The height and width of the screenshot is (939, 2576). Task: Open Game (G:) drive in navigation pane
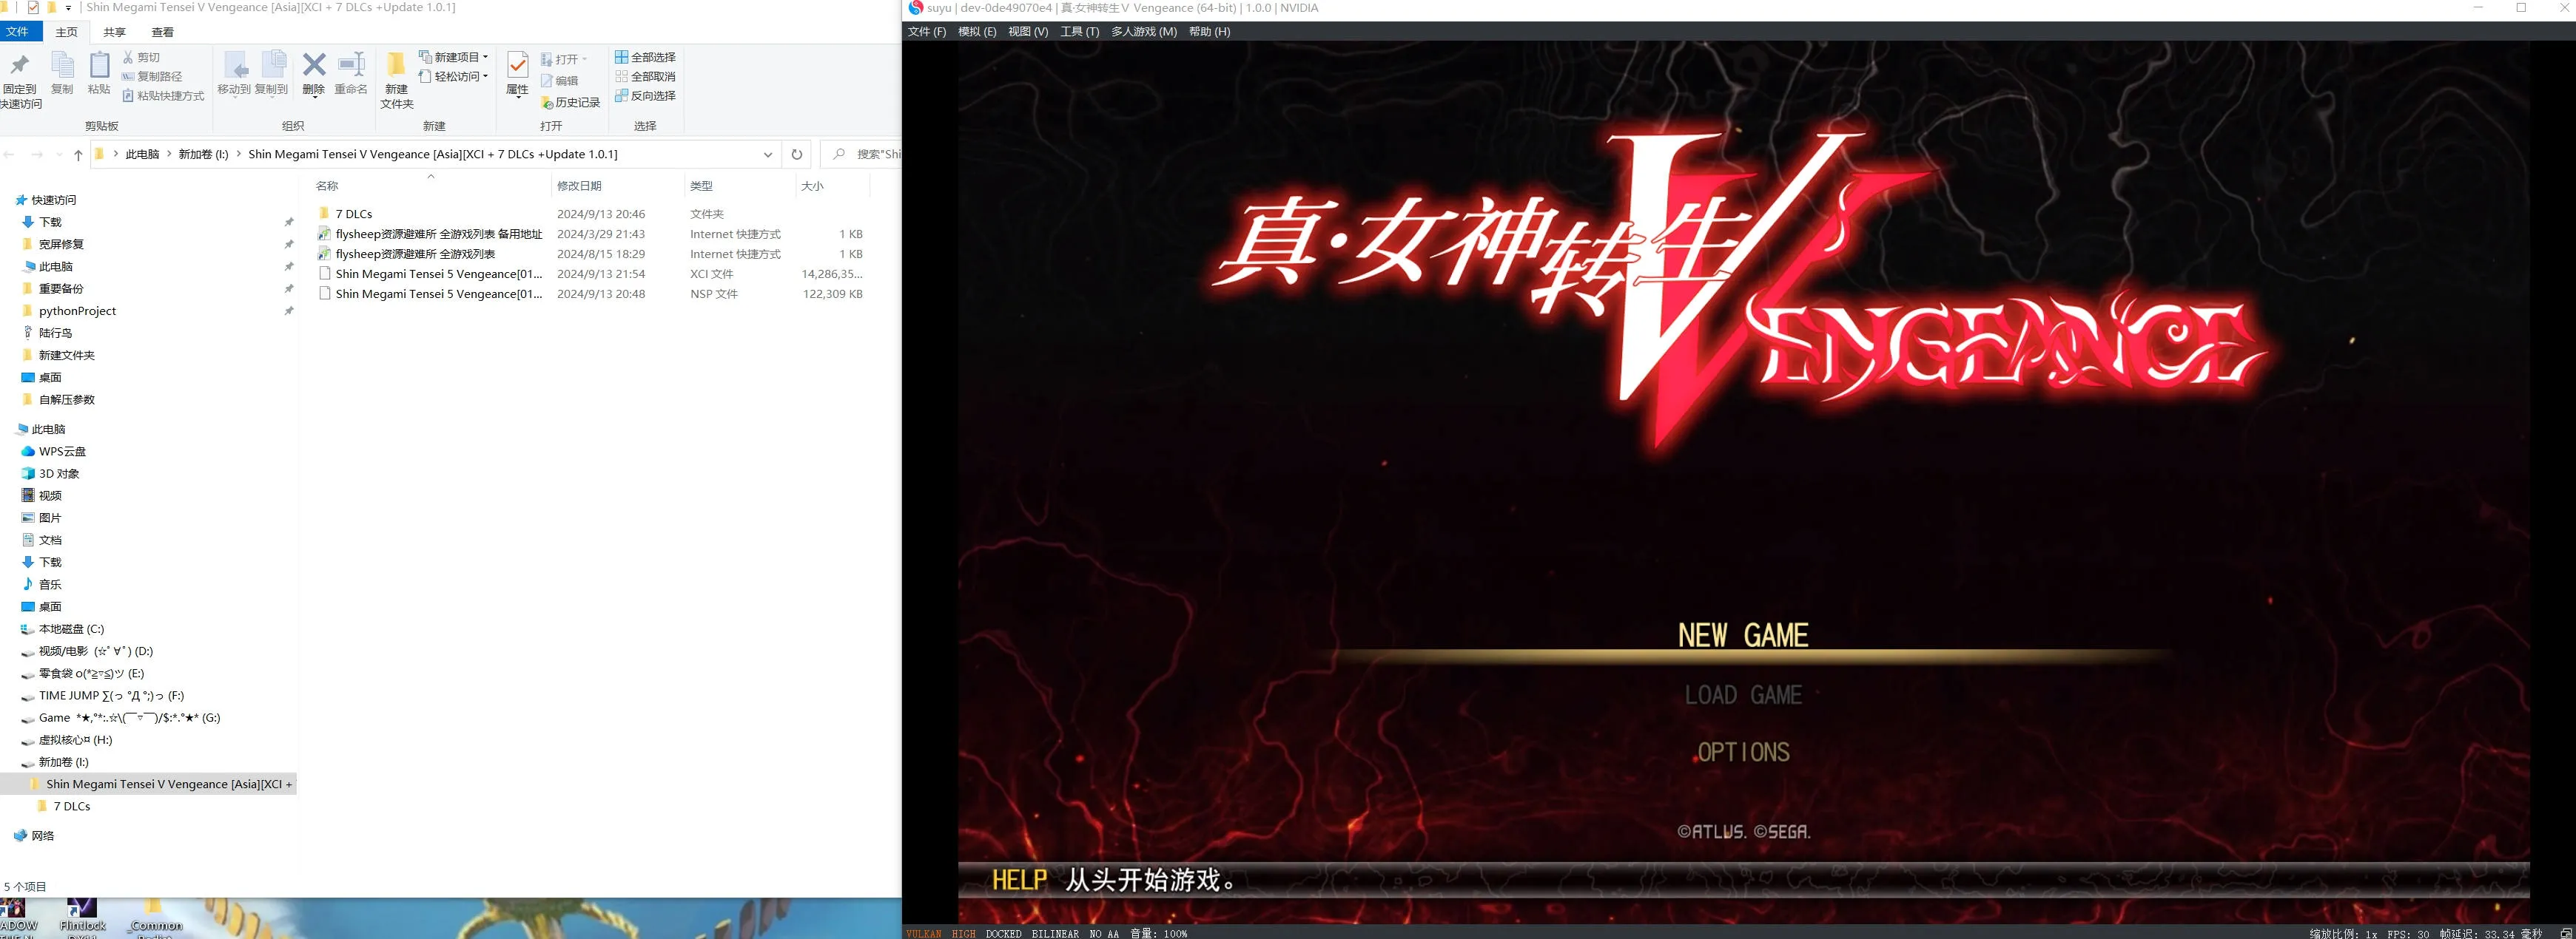(129, 717)
